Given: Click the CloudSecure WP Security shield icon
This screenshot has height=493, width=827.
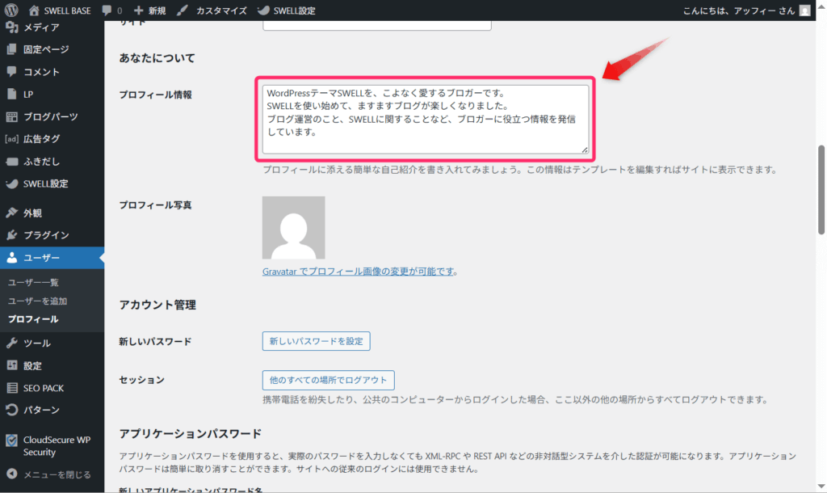Looking at the screenshot, I should pos(11,440).
